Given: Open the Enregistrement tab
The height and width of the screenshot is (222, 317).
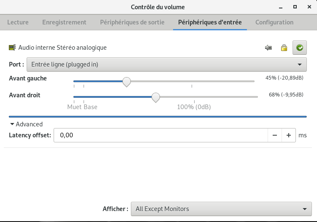Looking at the screenshot, I should [x=64, y=22].
